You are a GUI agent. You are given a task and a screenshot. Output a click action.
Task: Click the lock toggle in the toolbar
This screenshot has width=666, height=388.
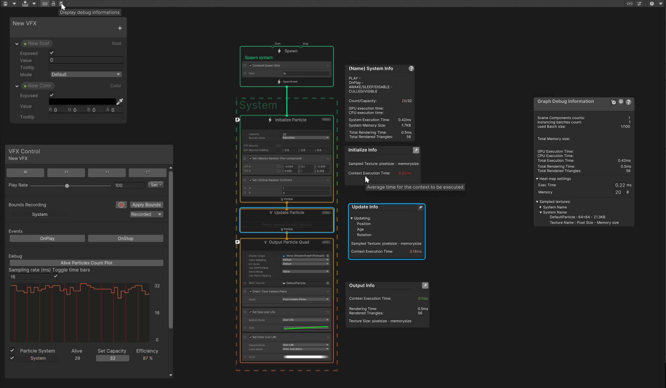53,3
